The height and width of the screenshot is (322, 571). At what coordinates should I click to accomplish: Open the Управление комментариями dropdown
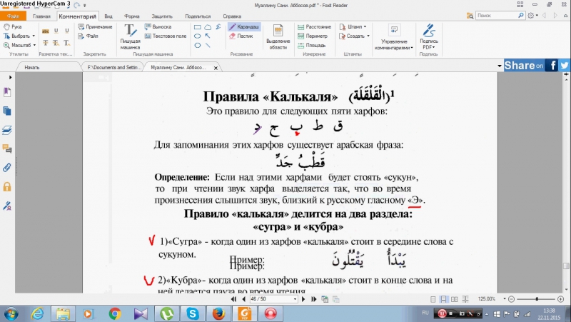[393, 37]
